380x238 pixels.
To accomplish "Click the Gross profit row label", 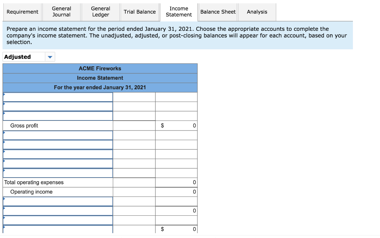I will (x=24, y=126).
